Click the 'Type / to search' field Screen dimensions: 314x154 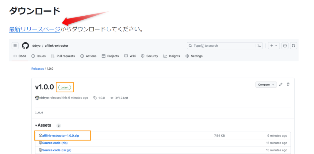221,46
